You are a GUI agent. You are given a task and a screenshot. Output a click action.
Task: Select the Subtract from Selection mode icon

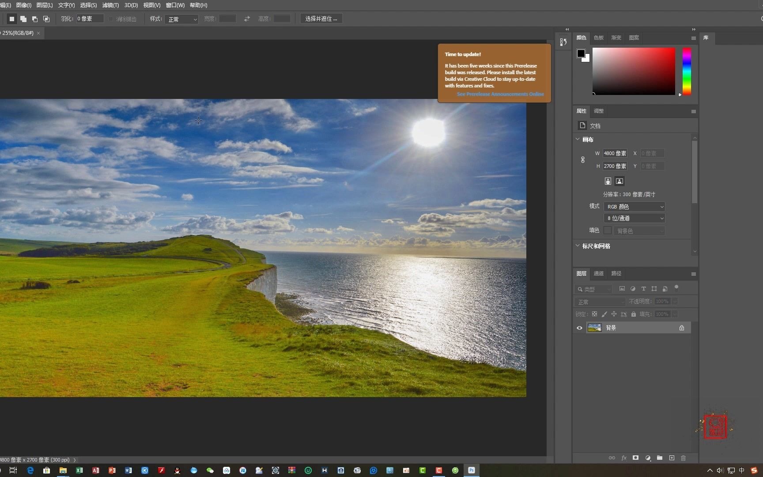tap(35, 19)
